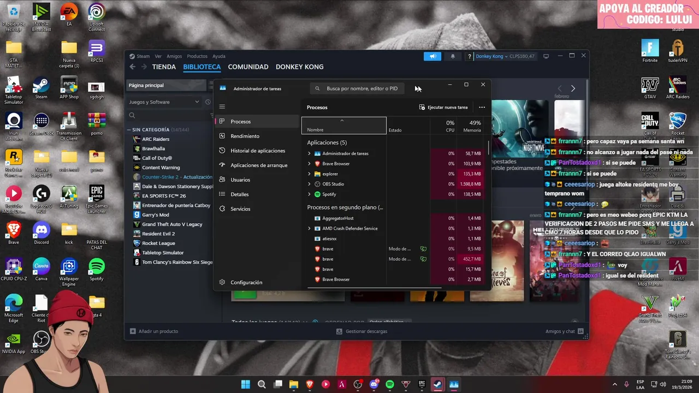Go to Aplicaciones de arranque in Task Manager
The image size is (699, 393).
(259, 165)
